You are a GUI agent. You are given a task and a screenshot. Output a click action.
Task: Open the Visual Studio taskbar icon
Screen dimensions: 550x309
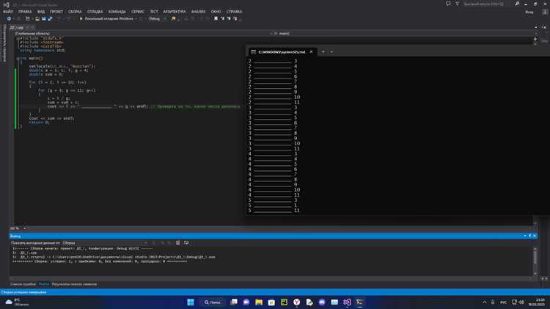click(347, 302)
